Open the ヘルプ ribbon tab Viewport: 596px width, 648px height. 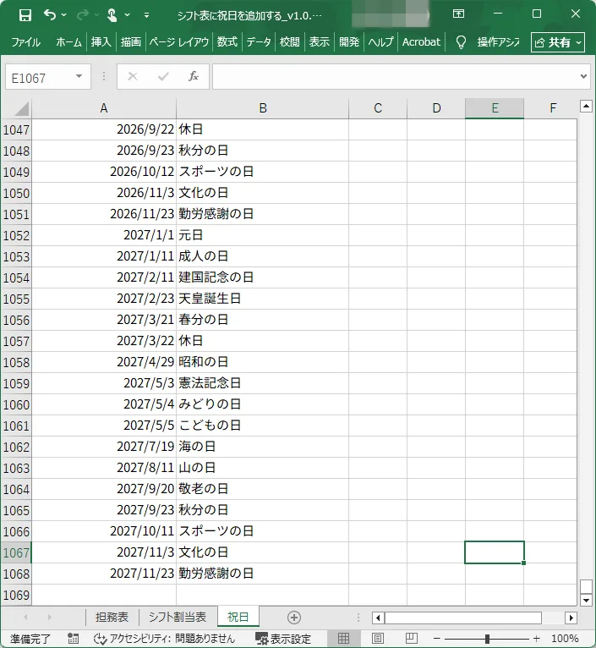tap(380, 42)
